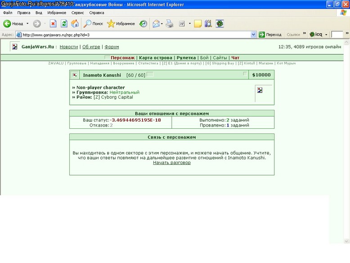Open the Сайты navigation item

coord(220,58)
